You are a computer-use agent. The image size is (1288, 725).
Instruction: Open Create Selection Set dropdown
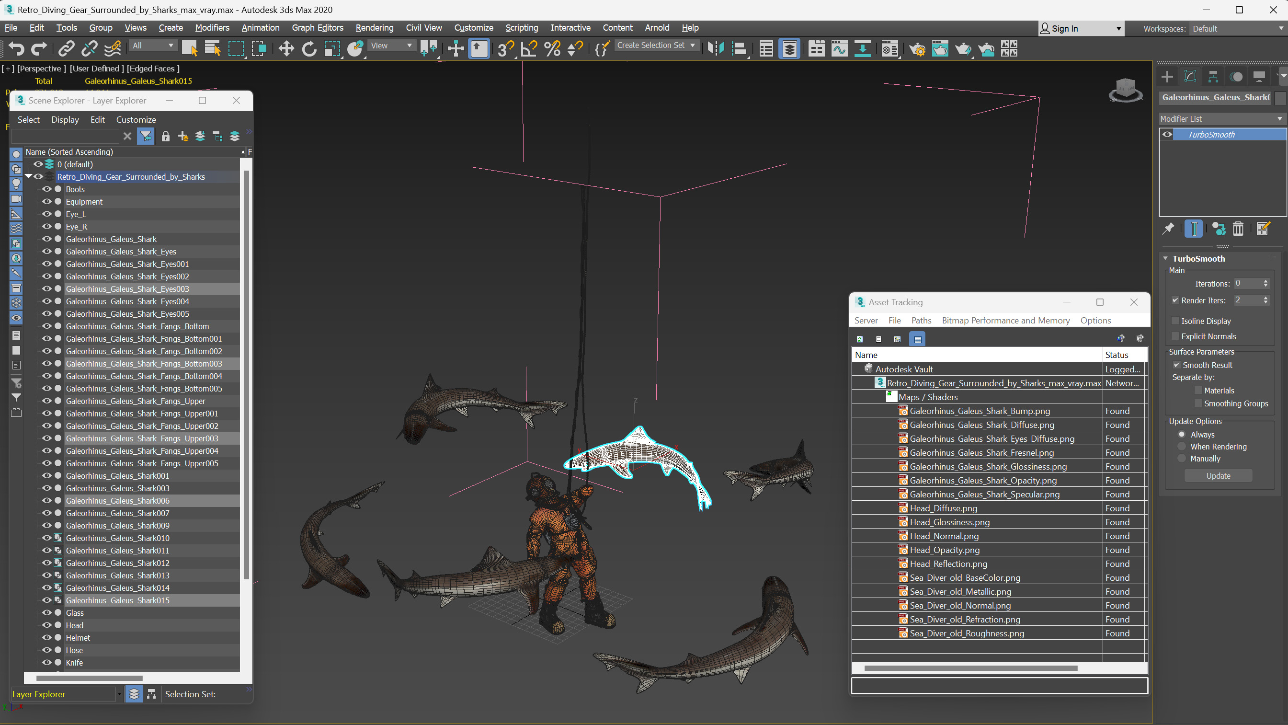tap(656, 45)
